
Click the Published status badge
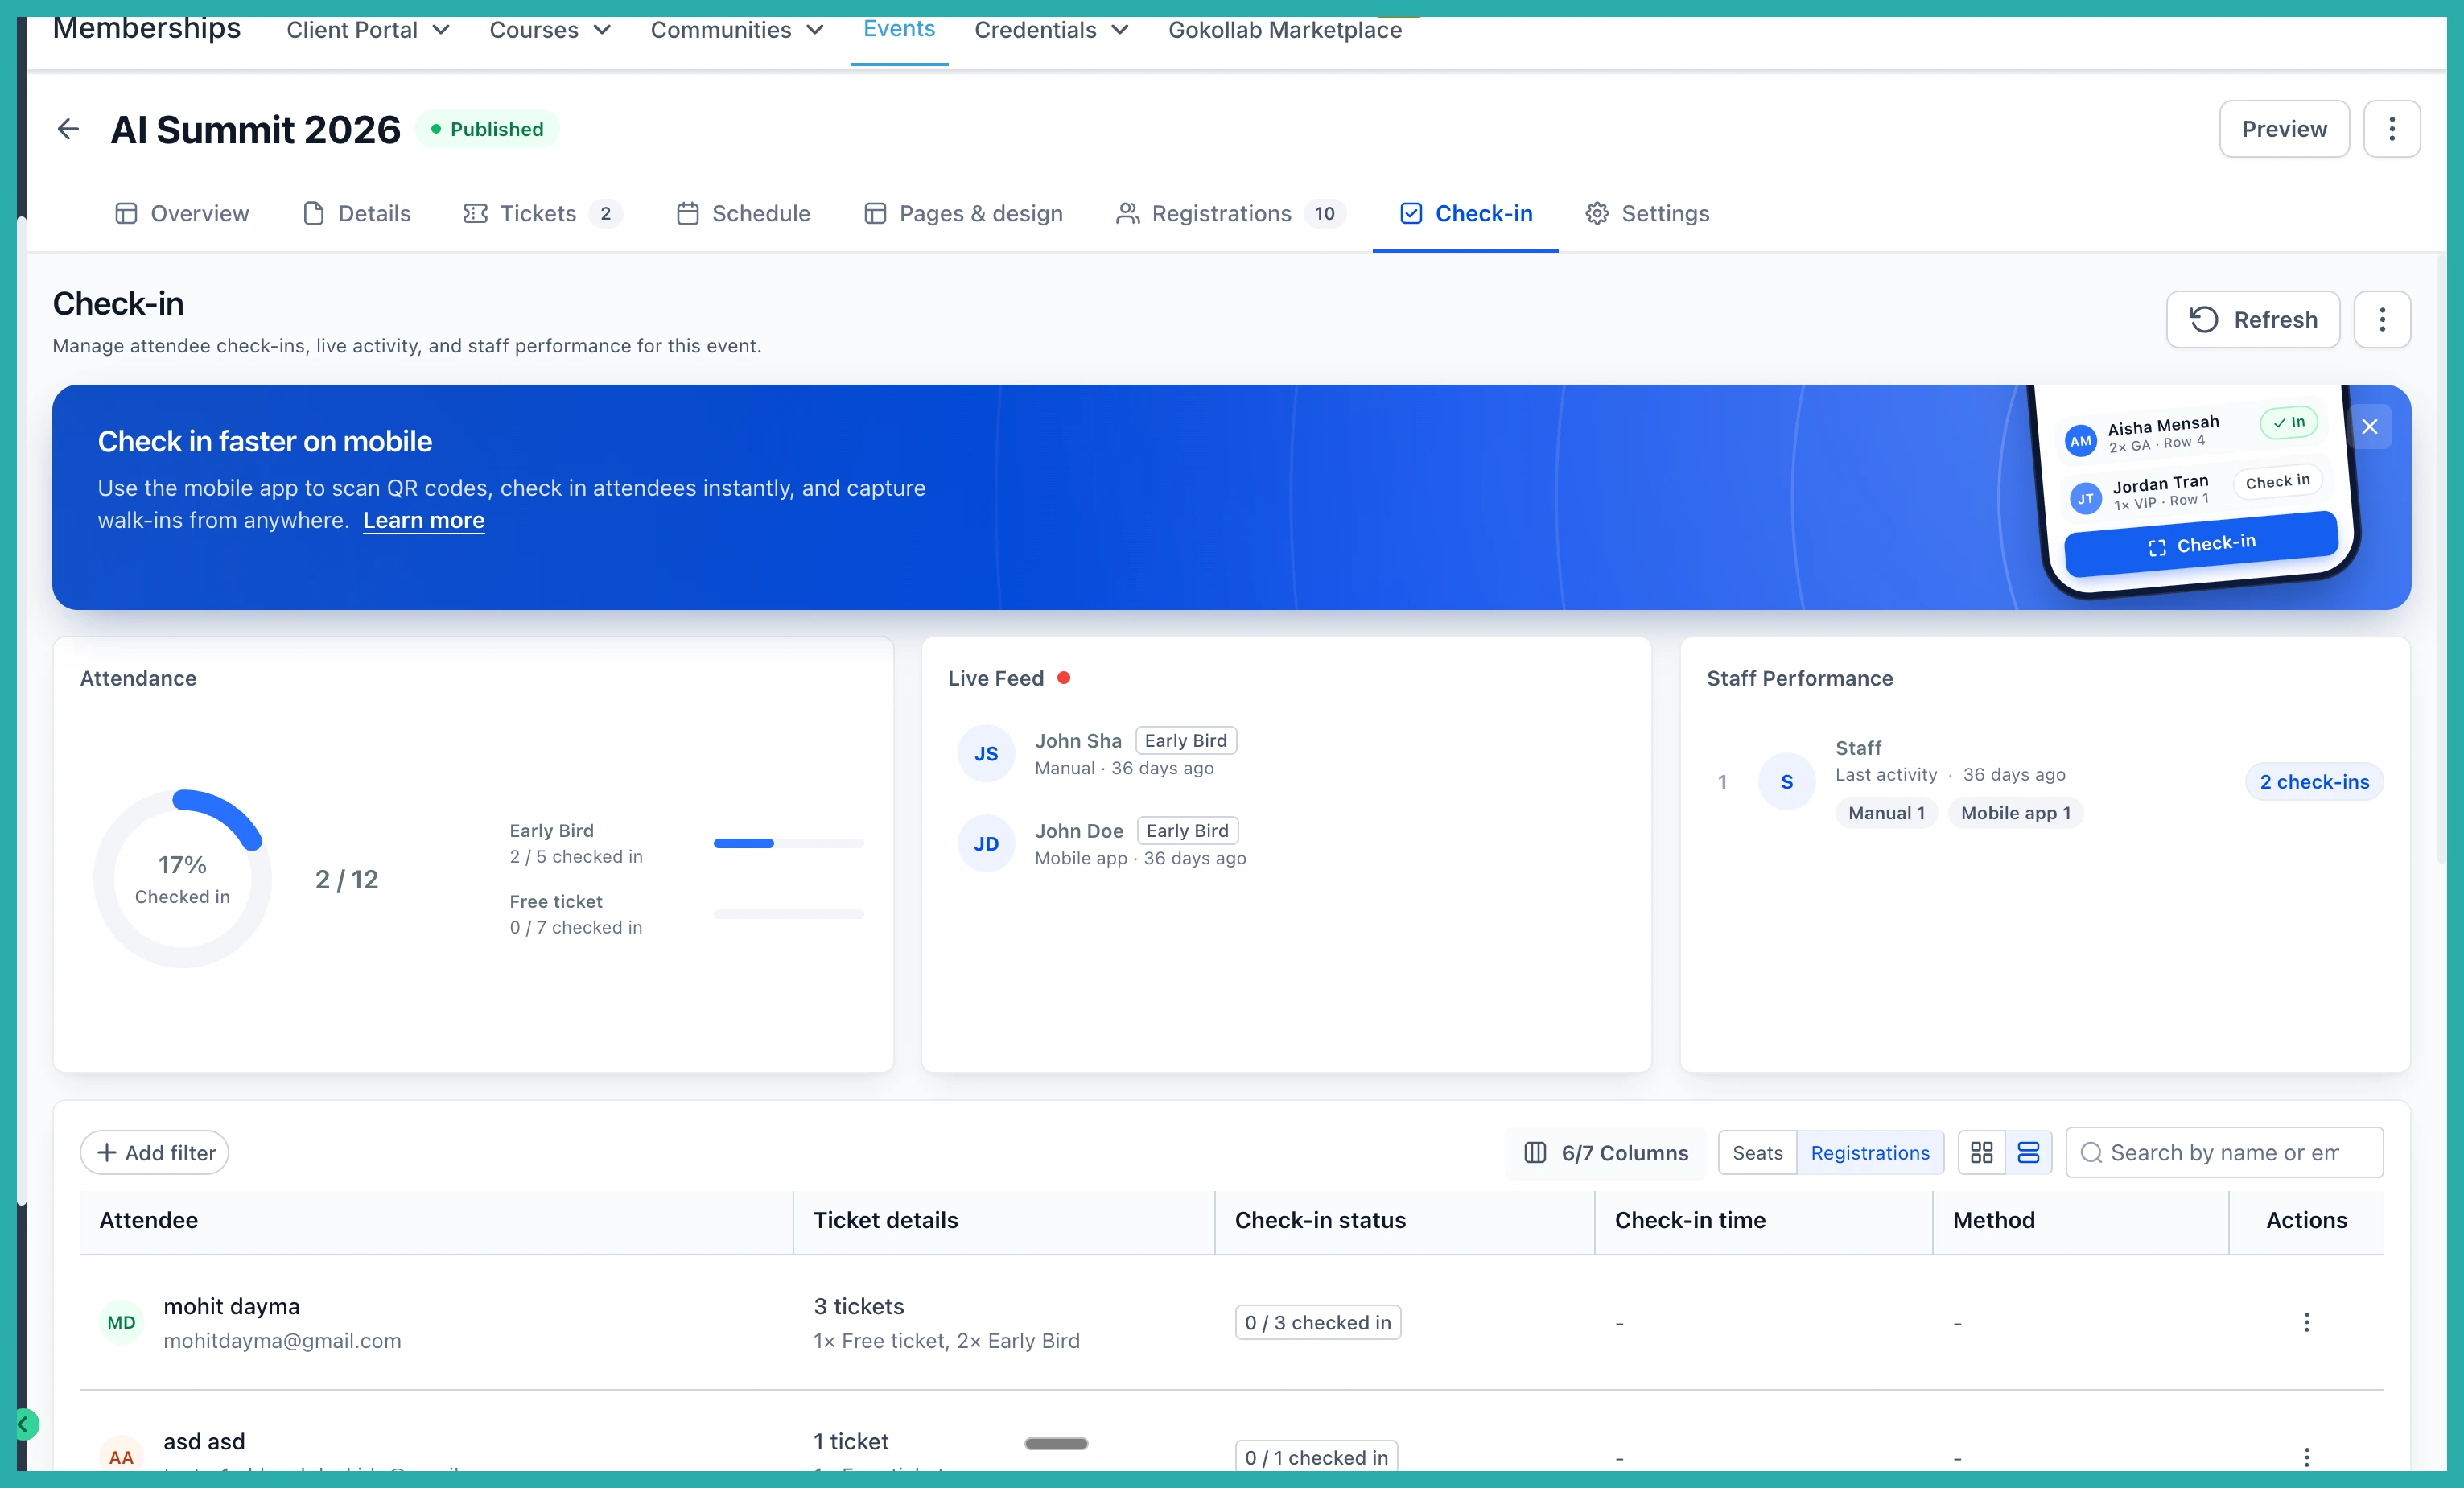click(487, 129)
